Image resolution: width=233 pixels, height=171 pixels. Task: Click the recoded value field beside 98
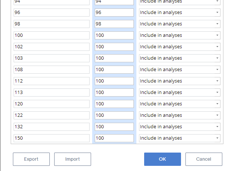tap(114, 24)
